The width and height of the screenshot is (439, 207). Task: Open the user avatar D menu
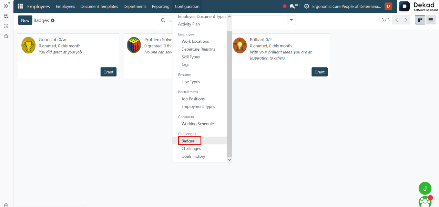point(388,6)
